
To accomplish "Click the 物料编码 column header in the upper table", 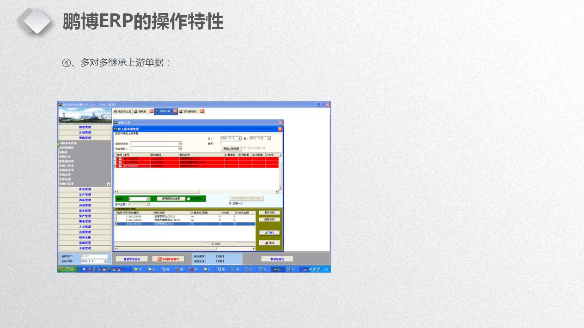I will click(x=164, y=155).
